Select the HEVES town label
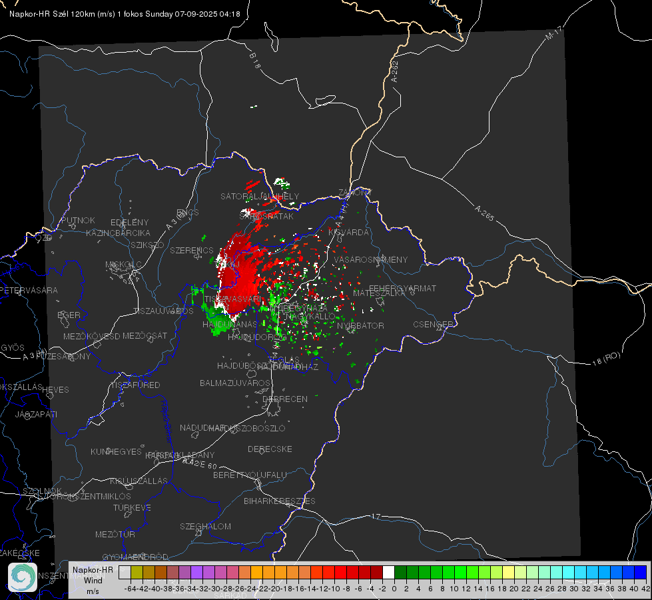The height and width of the screenshot is (600, 652). pyautogui.click(x=55, y=390)
